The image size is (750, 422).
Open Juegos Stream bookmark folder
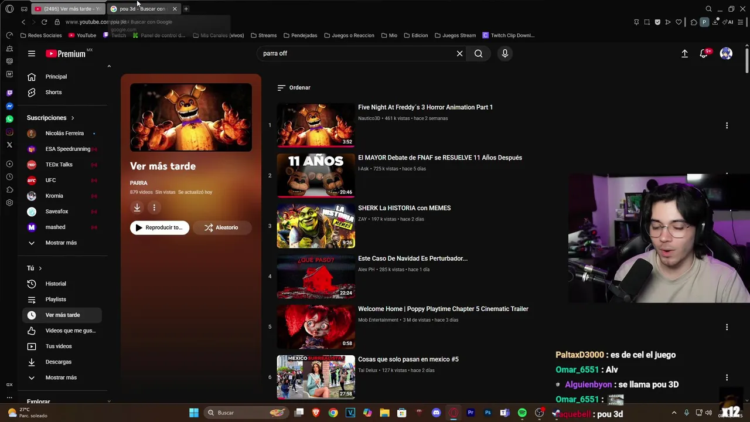(x=455, y=35)
